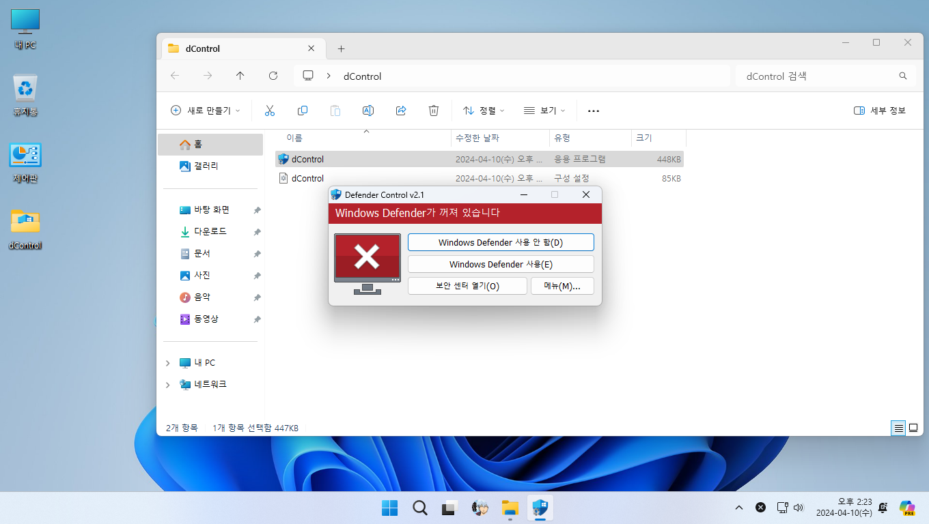The image size is (929, 524).
Task: Close the dControl Explorer tab
Action: pyautogui.click(x=311, y=48)
